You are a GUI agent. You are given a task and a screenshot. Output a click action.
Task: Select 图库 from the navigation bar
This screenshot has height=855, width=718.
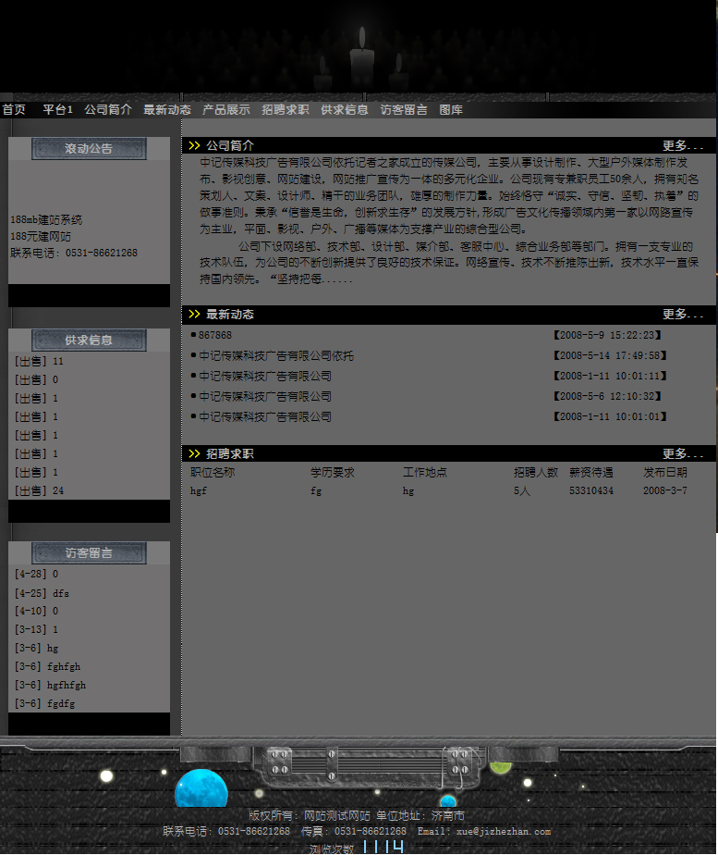(451, 110)
